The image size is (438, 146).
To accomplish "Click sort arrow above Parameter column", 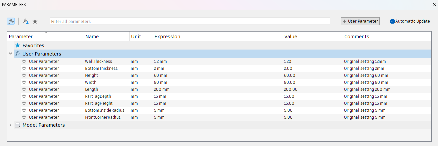I will pos(46,33).
